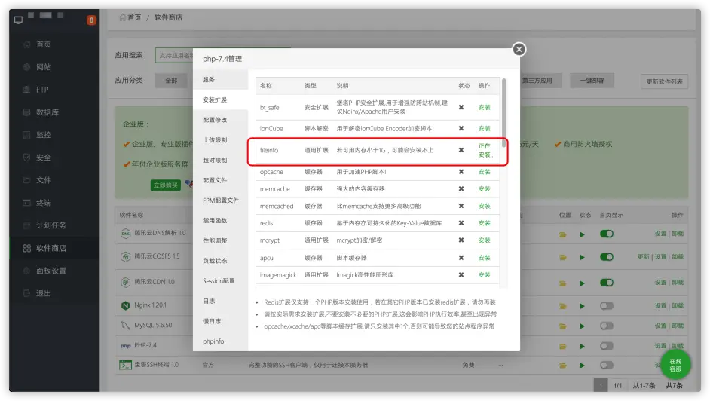The image size is (710, 401).
Task: Click the monitor icon in sidebar header
Action: [x=19, y=20]
